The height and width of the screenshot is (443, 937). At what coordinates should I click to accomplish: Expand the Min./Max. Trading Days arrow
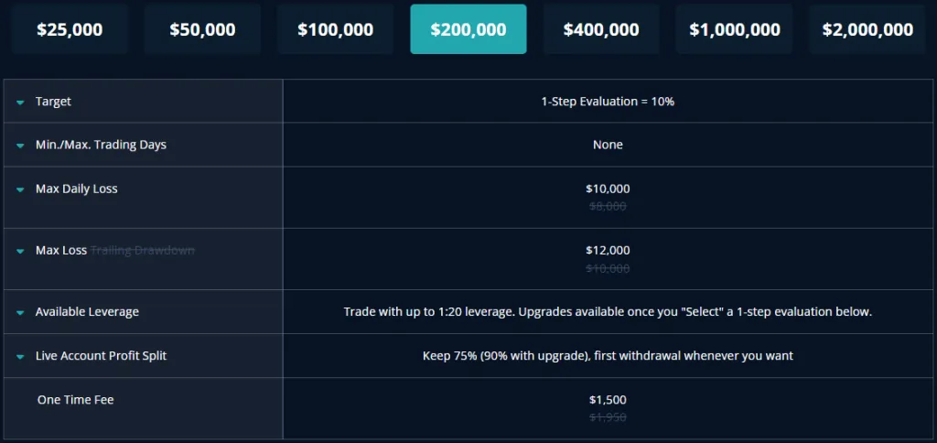pos(20,146)
